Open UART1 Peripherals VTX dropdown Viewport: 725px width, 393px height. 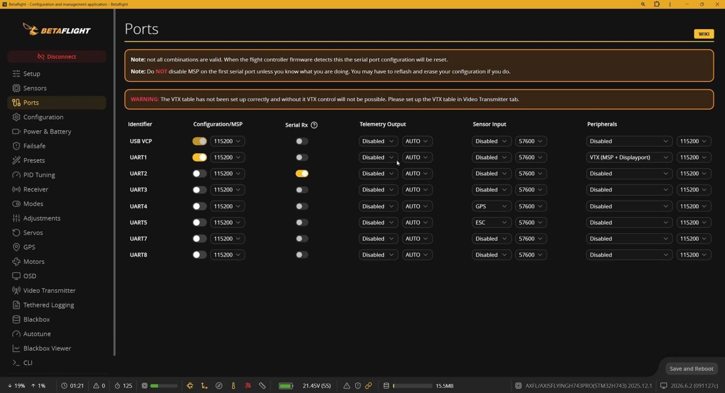point(629,157)
